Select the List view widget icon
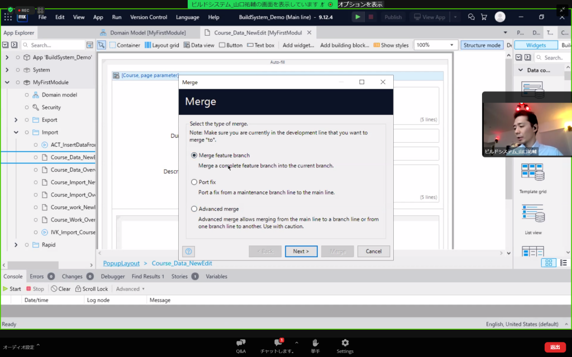 pyautogui.click(x=532, y=214)
